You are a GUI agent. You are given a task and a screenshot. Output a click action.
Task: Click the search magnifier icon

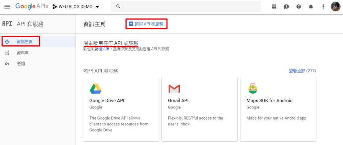[118, 6]
